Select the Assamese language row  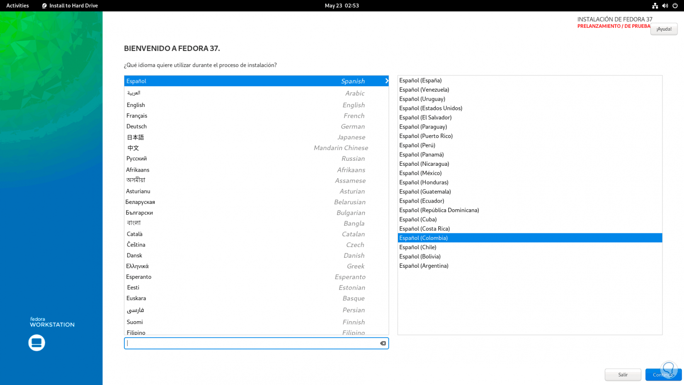coord(256,181)
